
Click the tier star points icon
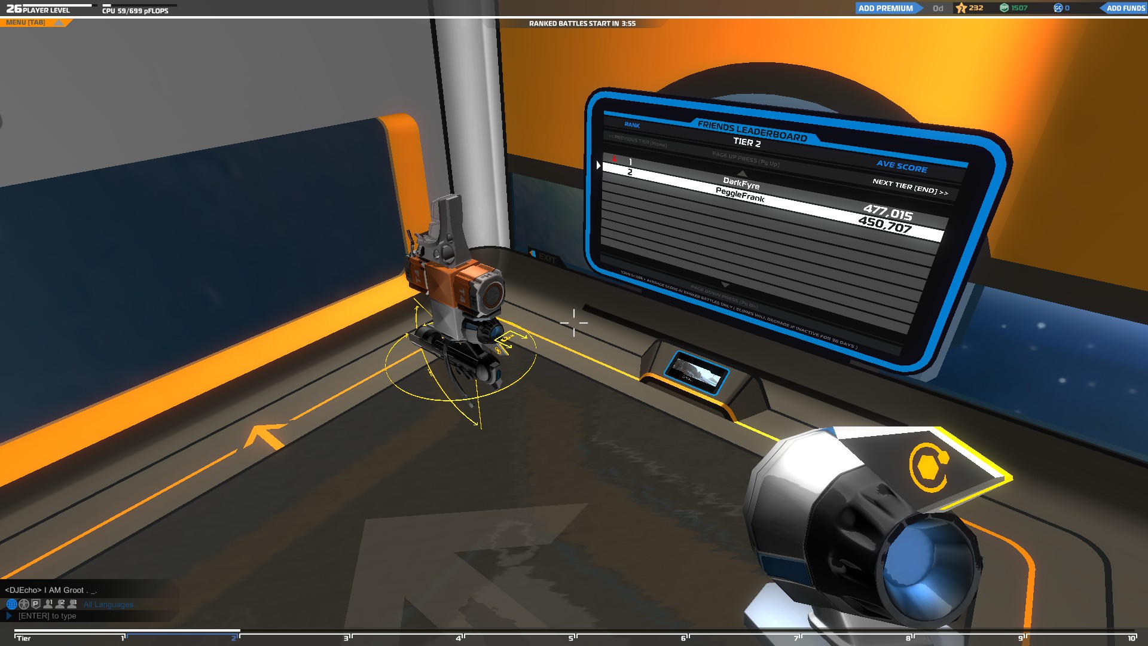point(961,8)
